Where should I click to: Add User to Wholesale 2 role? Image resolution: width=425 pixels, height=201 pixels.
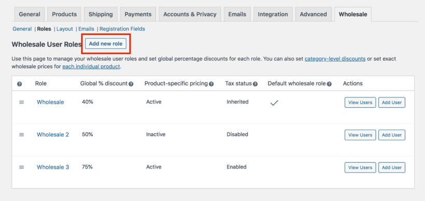coord(392,135)
